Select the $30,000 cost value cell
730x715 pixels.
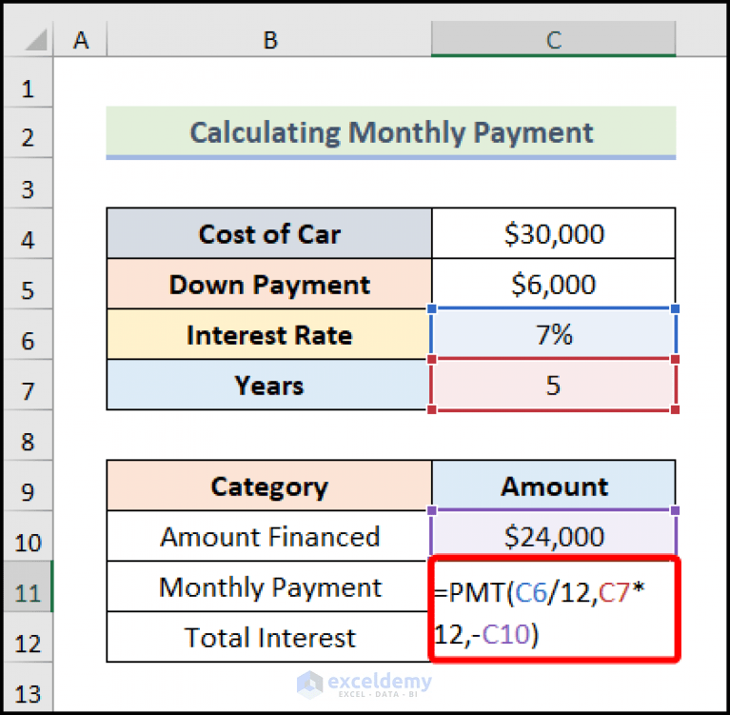point(554,233)
